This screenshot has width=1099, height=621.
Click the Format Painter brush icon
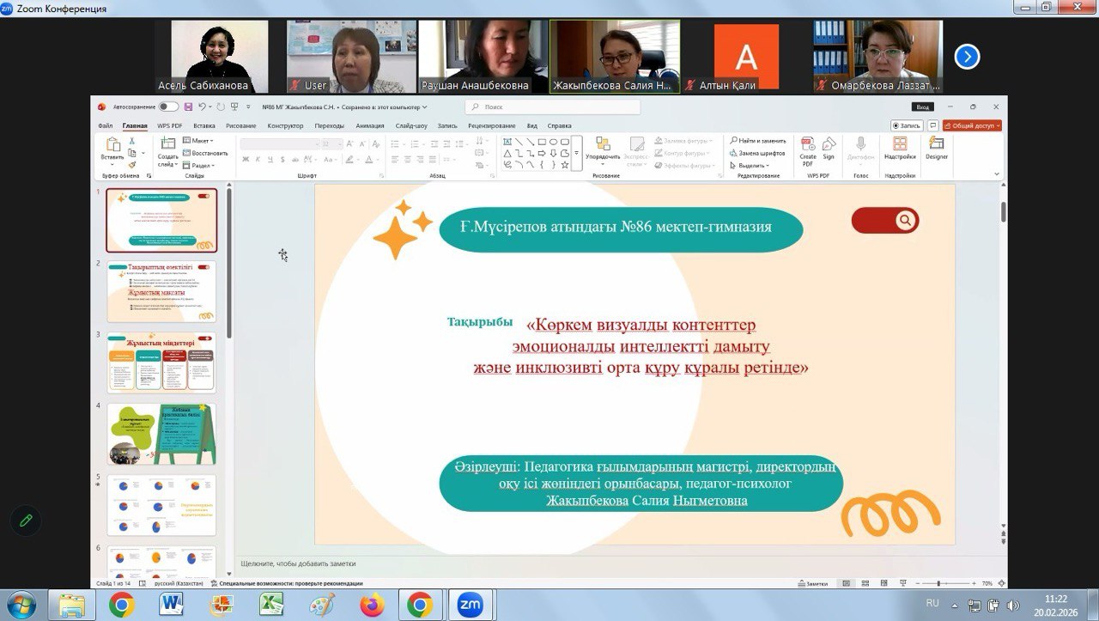point(131,165)
